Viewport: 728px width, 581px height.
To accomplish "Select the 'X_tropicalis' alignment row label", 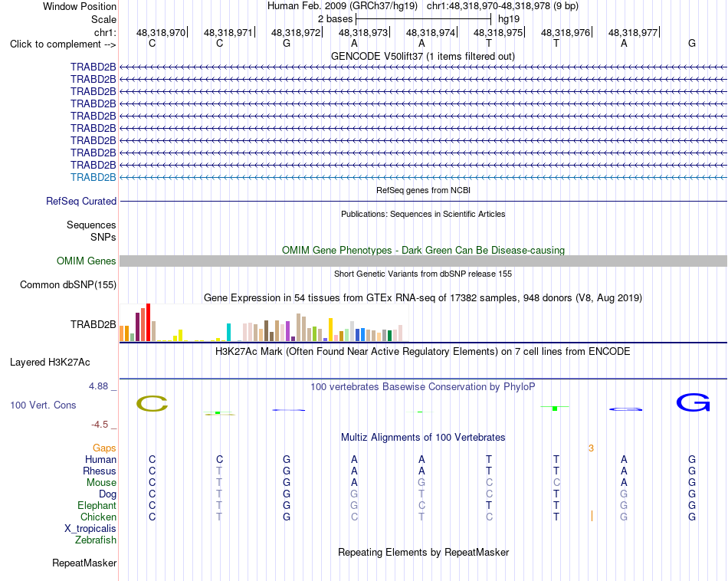I will coord(90,529).
